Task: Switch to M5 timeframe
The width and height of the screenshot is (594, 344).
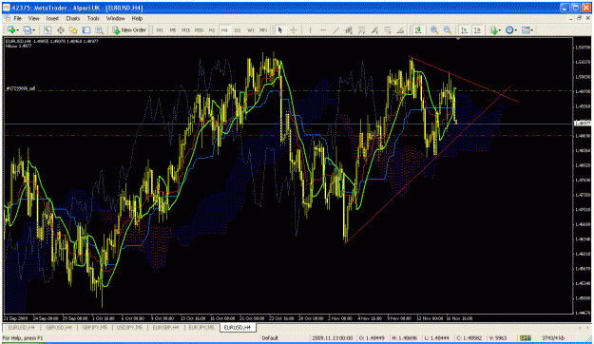Action: click(173, 29)
